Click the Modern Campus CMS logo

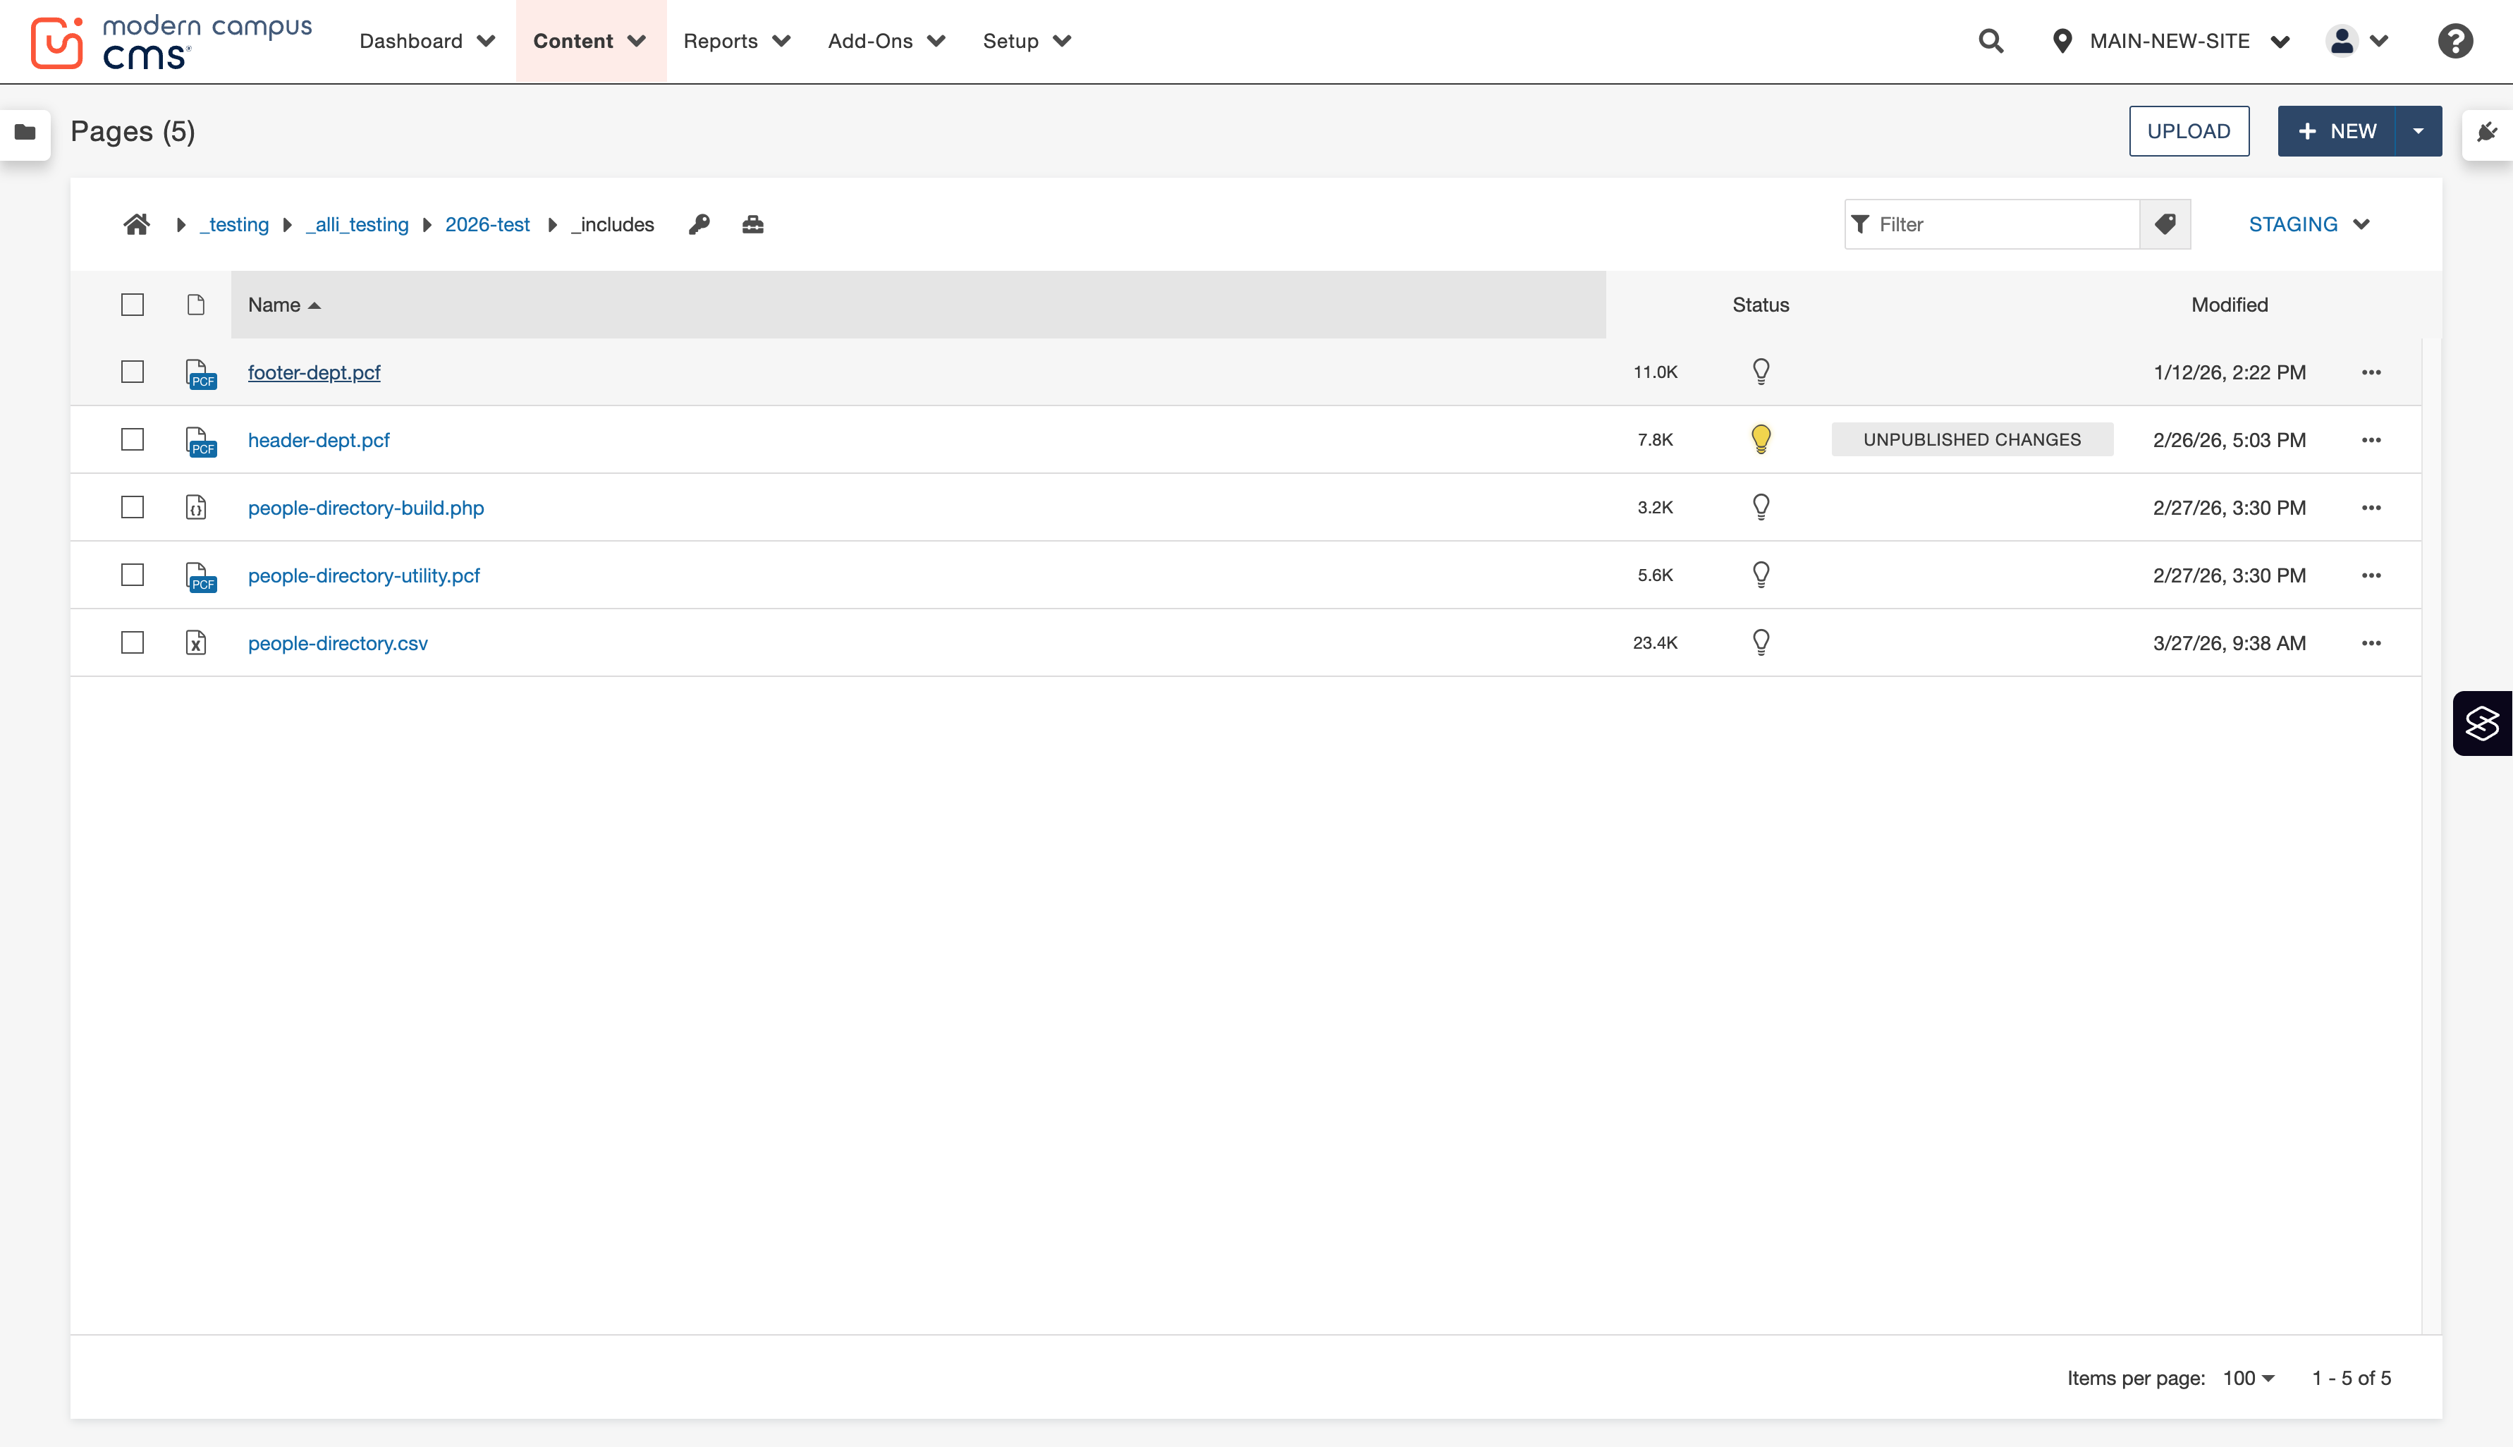coord(171,42)
